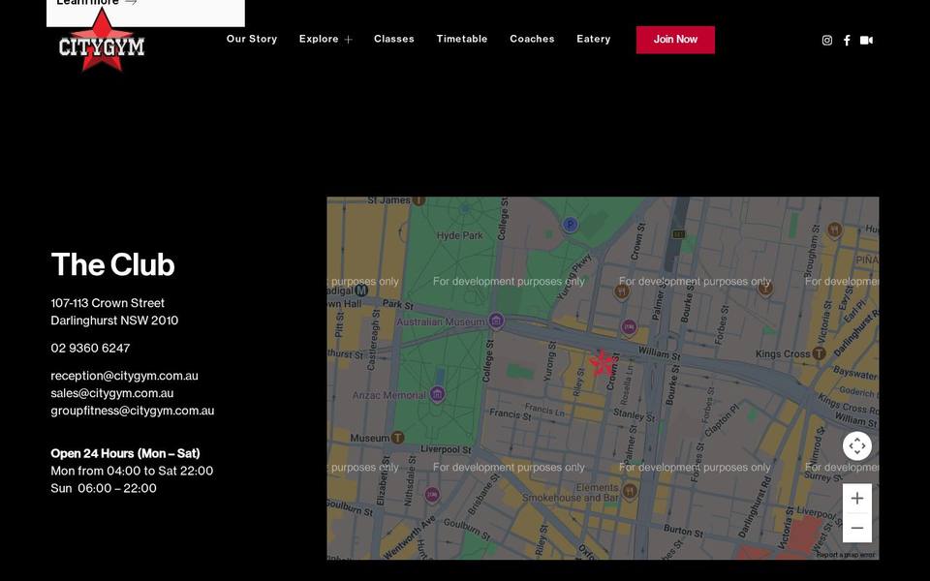The height and width of the screenshot is (581, 930).
Task: Click the 107-113 Crown Street address
Action: [108, 303]
